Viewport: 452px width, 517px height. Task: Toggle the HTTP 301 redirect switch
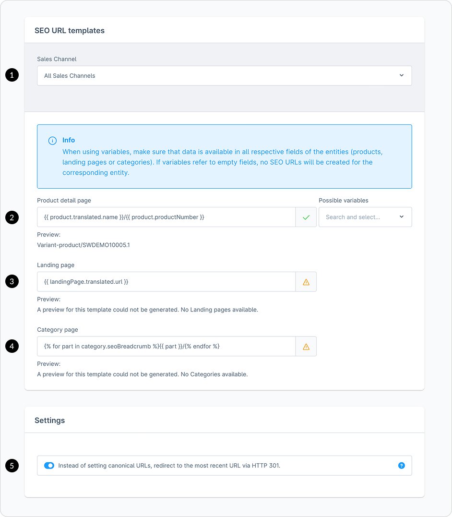49,466
